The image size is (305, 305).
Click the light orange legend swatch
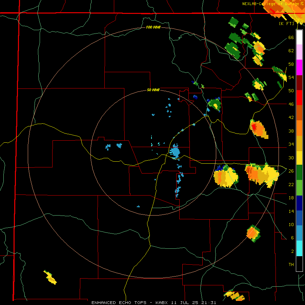299,128
